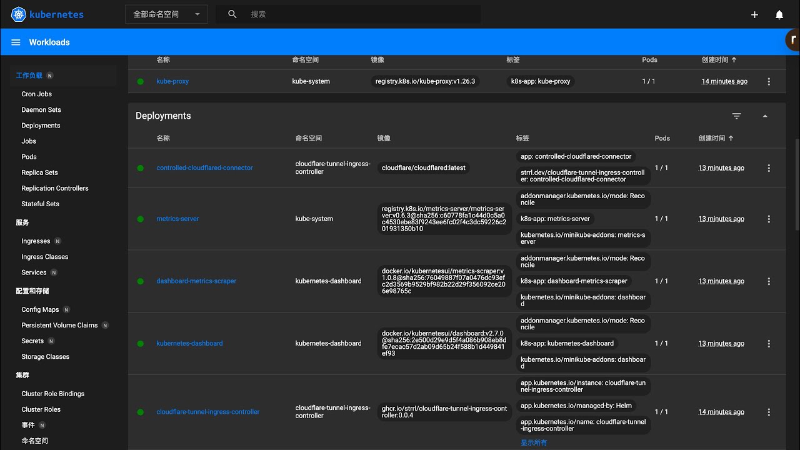
Task: Click N badge next to Secrets
Action: [x=51, y=341]
